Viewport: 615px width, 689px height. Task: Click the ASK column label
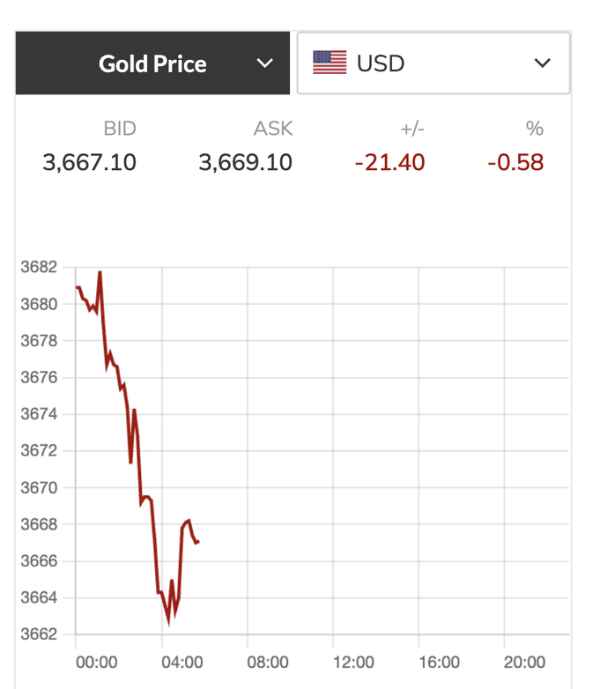(272, 129)
